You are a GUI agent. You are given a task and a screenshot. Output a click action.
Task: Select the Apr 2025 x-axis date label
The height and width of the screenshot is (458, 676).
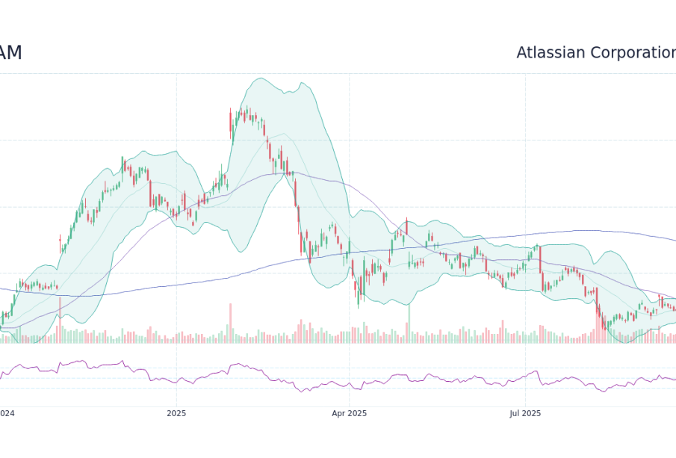coord(350,414)
